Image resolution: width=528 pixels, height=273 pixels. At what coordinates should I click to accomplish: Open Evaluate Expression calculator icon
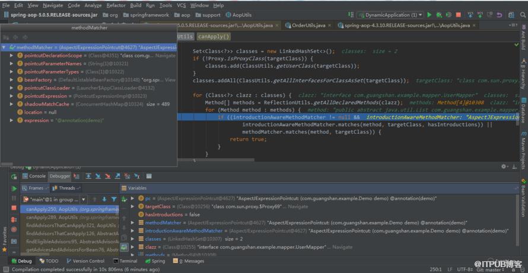149,176
